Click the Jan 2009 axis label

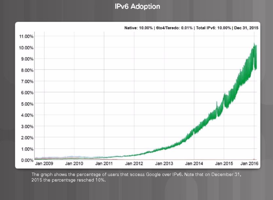coord(44,163)
